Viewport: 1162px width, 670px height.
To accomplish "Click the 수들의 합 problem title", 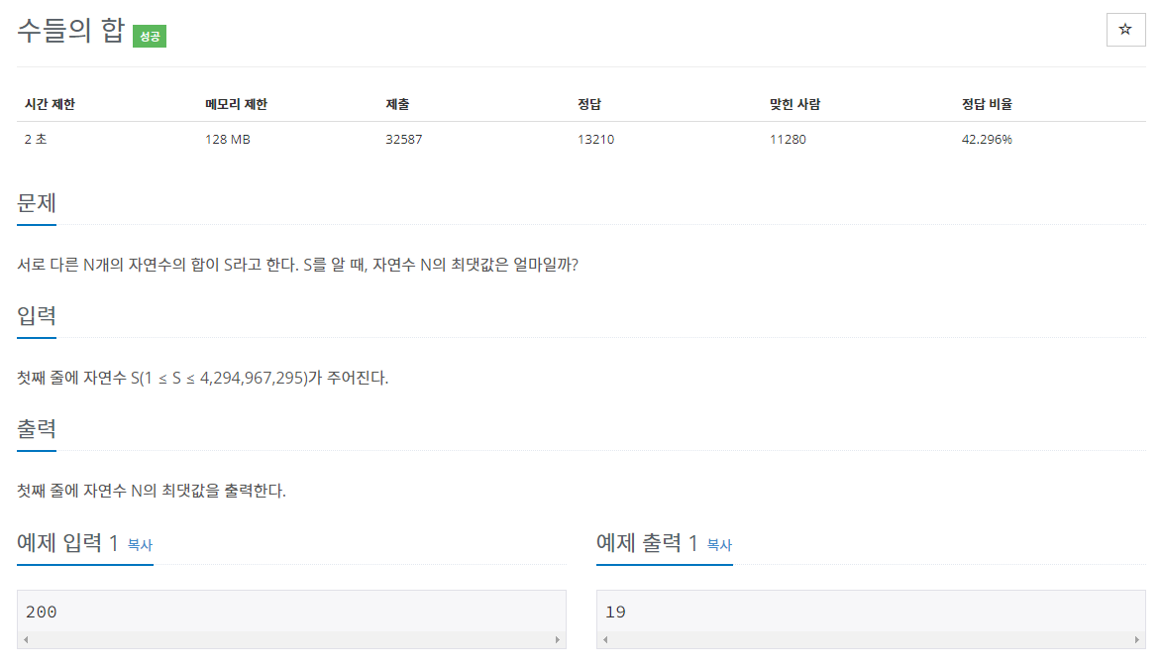I will pyautogui.click(x=71, y=31).
